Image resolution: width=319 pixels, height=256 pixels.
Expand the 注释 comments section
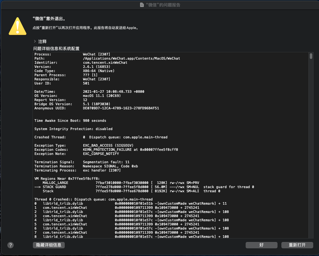click(x=35, y=41)
